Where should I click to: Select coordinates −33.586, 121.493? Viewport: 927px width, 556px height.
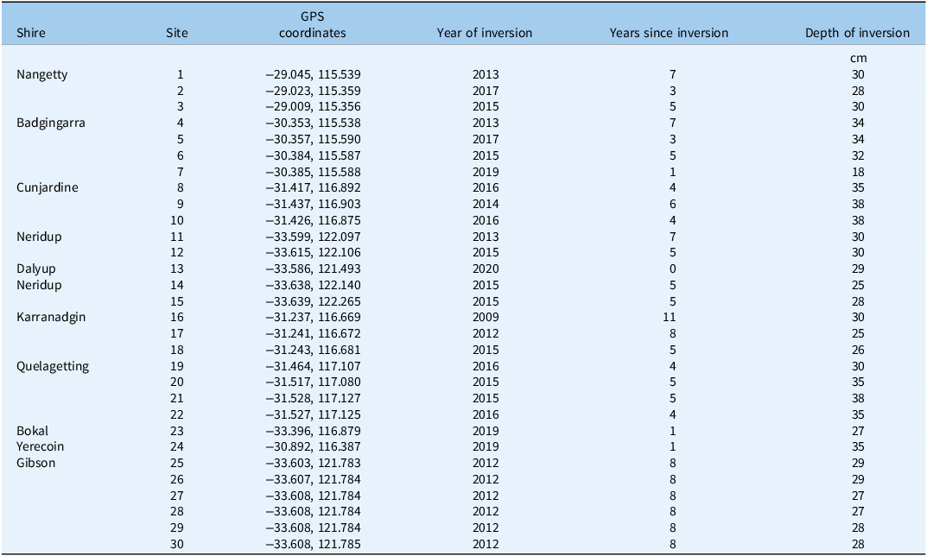(314, 269)
